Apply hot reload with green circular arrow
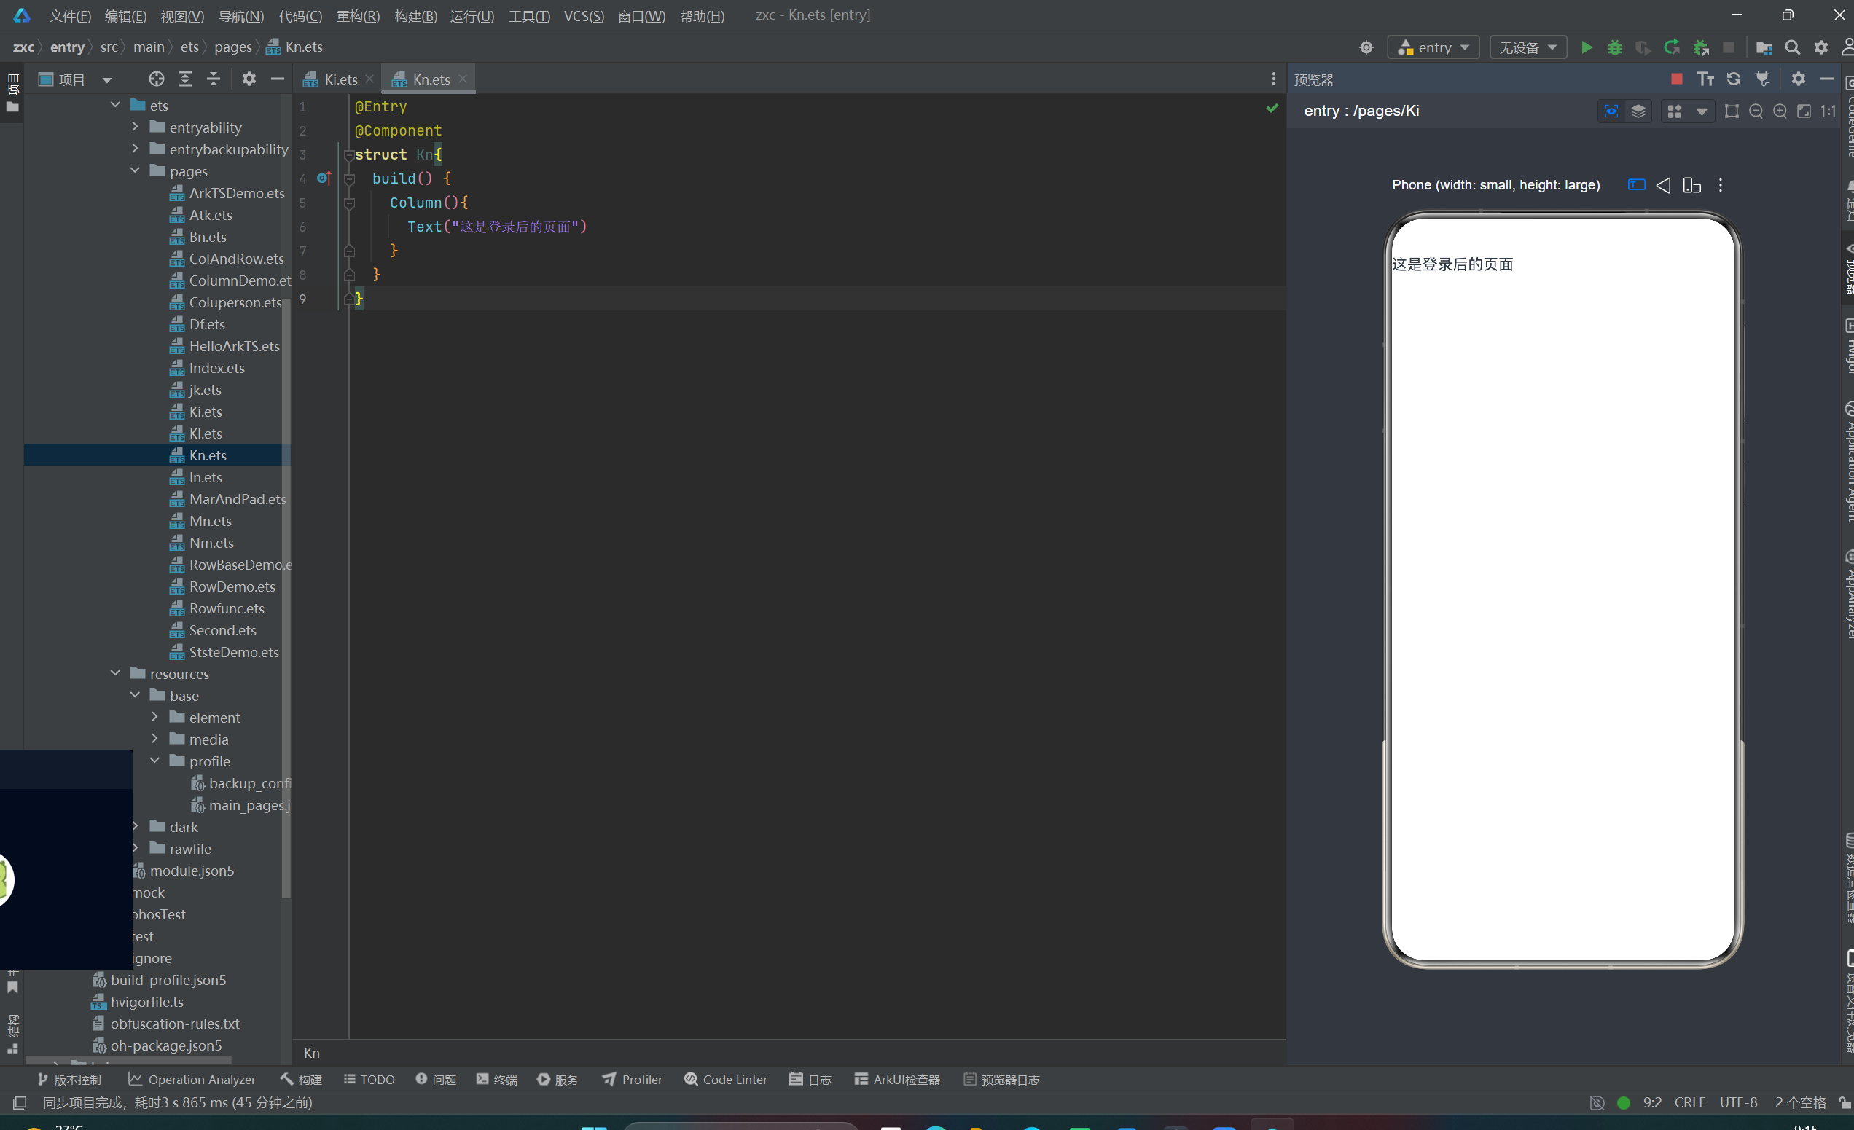This screenshot has width=1854, height=1130. click(x=1672, y=47)
